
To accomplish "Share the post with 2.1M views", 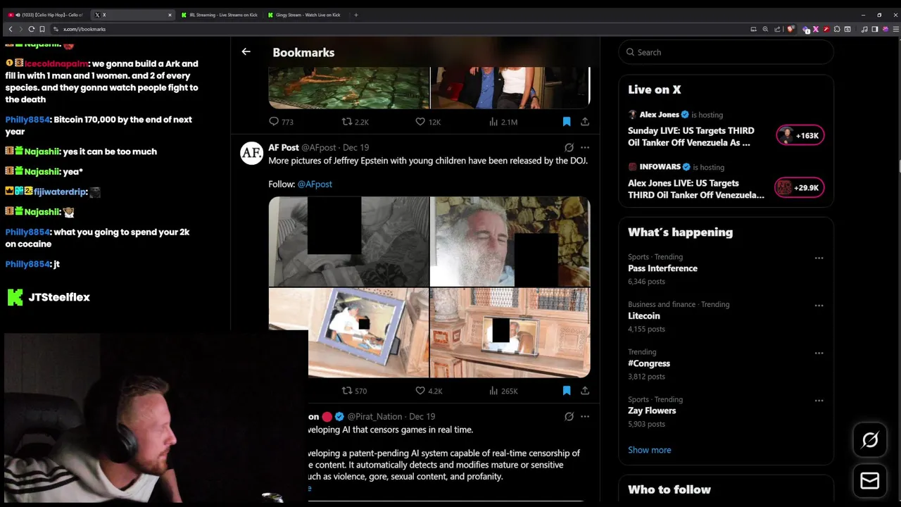I will click(585, 122).
